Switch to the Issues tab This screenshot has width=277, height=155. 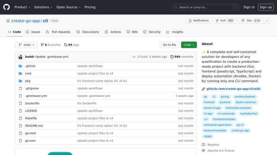[33, 32]
